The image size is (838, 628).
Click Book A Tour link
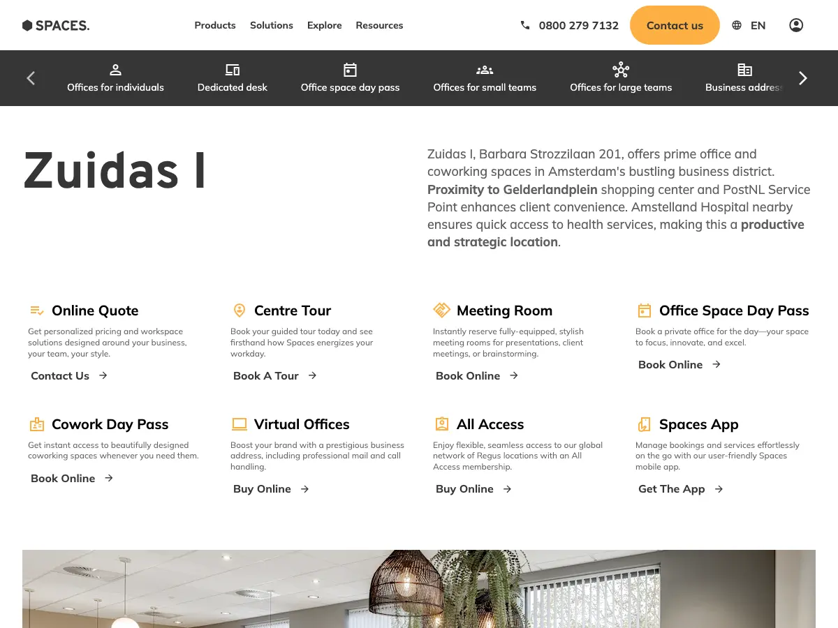[x=266, y=375]
